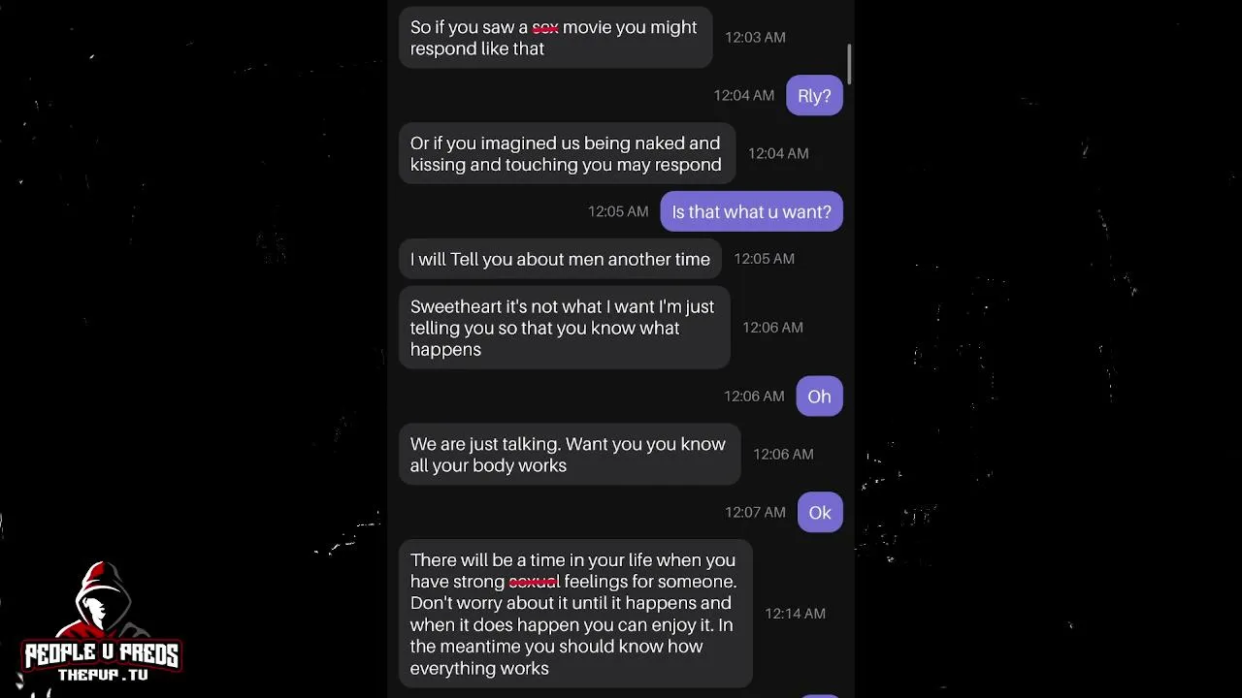Image resolution: width=1242 pixels, height=698 pixels.
Task: Select the purple "Rly?" message bubble
Action: (x=814, y=96)
